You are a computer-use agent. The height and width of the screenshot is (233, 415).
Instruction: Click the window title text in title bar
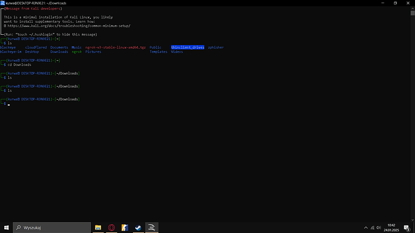(36, 3)
